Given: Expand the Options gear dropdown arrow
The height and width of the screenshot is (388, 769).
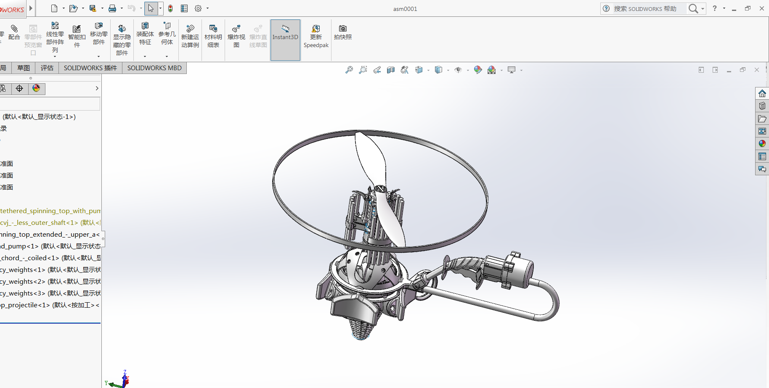Looking at the screenshot, I should pos(207,8).
